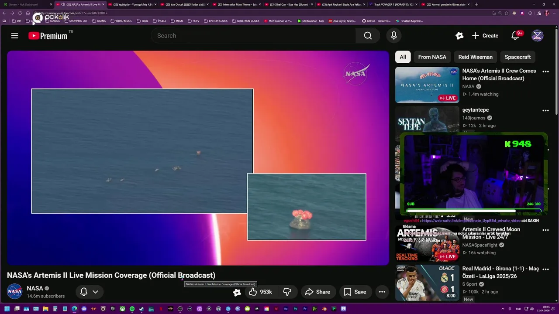Open the Real Madrid - Girona thumbnail
The image size is (559, 314).
(427, 283)
